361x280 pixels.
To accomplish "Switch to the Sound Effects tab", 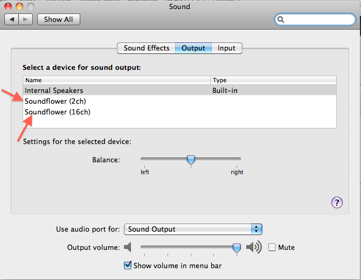I will (x=147, y=48).
